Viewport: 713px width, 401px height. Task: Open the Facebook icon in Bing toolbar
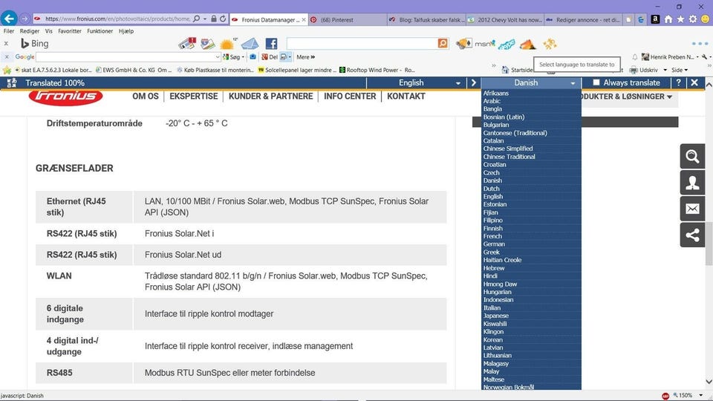(271, 44)
